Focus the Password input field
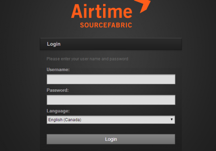The image size is (216, 151). point(111,100)
